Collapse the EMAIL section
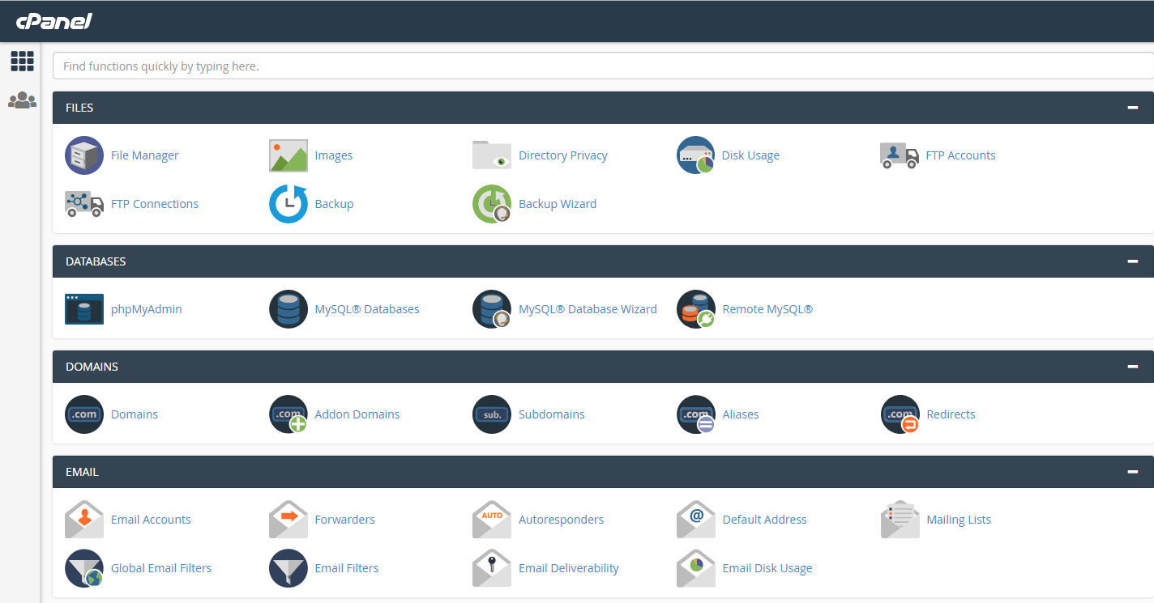 point(1133,472)
